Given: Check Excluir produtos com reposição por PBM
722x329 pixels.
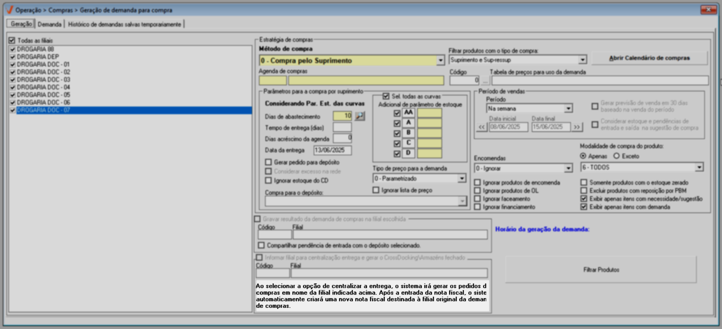Looking at the screenshot, I should [x=584, y=191].
